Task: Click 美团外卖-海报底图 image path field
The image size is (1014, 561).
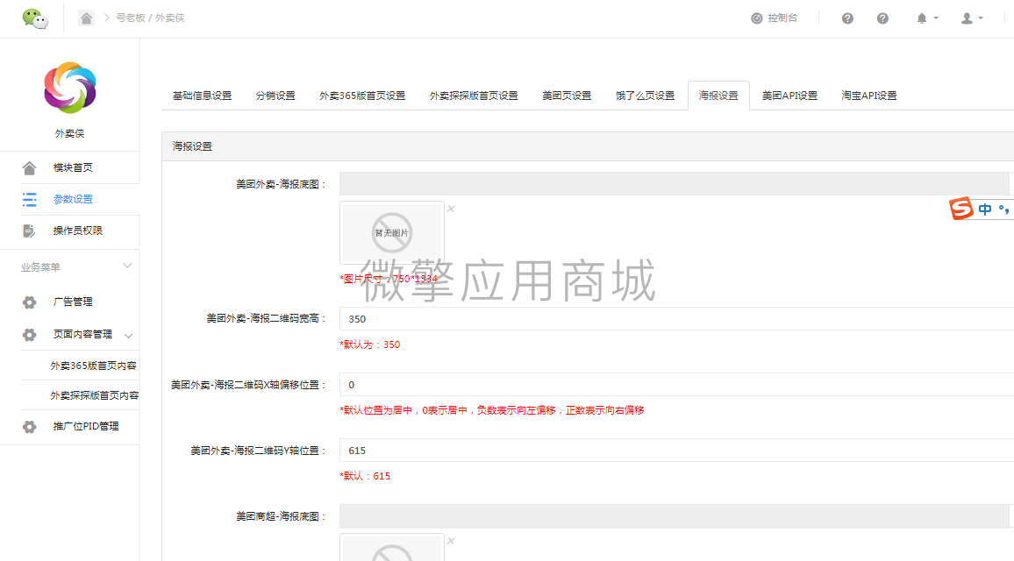Action: click(675, 183)
